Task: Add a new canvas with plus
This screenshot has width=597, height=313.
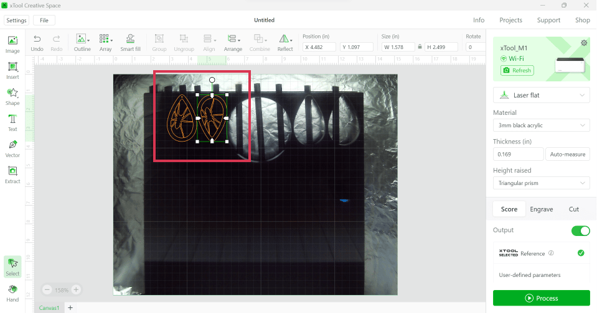Action: [x=70, y=307]
